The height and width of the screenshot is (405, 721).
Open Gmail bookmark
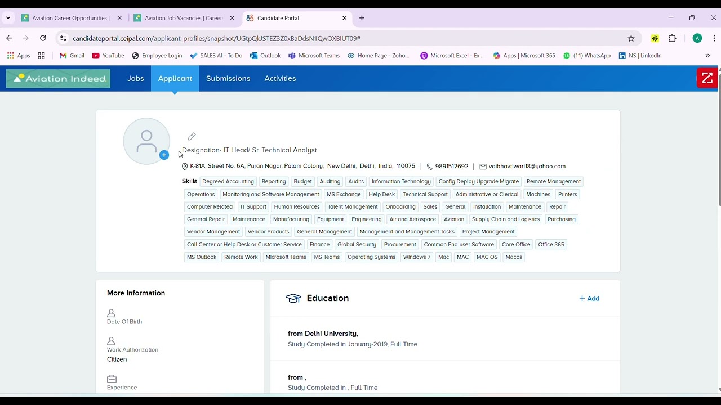pyautogui.click(x=72, y=56)
